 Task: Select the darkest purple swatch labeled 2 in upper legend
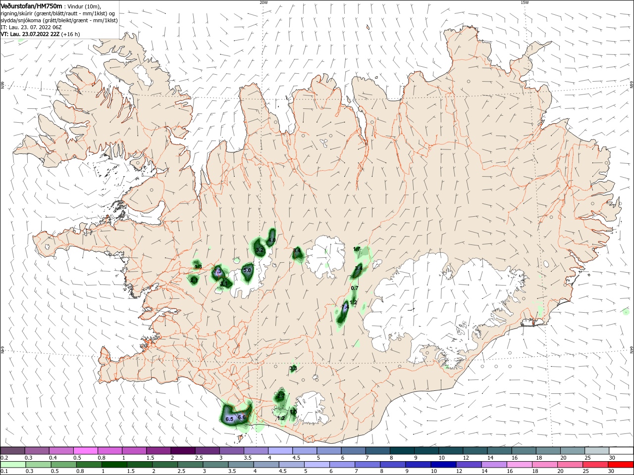[x=182, y=451]
